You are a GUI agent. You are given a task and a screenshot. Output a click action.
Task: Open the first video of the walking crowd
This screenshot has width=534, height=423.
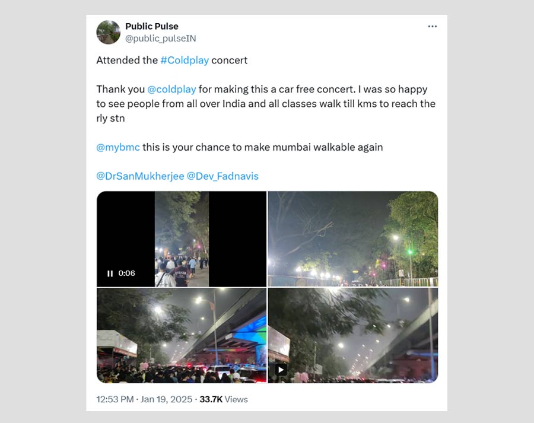point(182,238)
